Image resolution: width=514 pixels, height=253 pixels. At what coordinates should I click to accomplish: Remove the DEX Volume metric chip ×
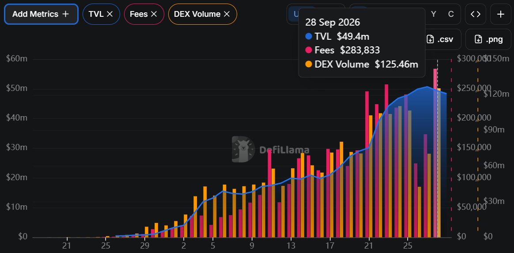[x=227, y=14]
